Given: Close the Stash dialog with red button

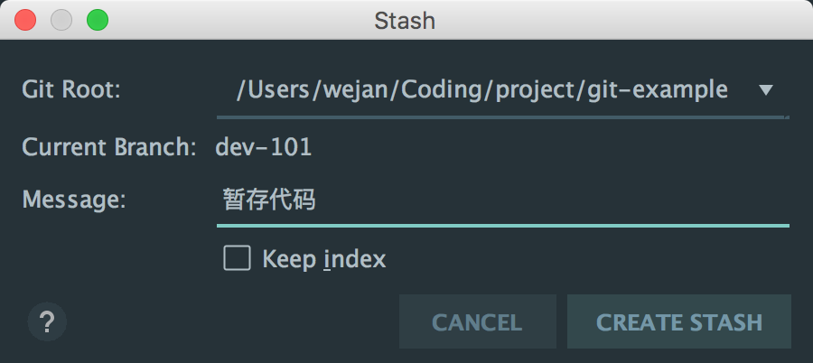Looking at the screenshot, I should [26, 20].
